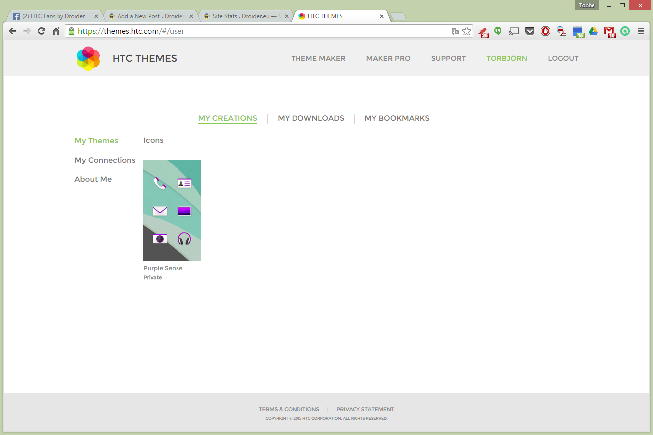Screen dimensions: 653x435
Task: Bookmark the page with the star icon
Action: tap(466, 31)
